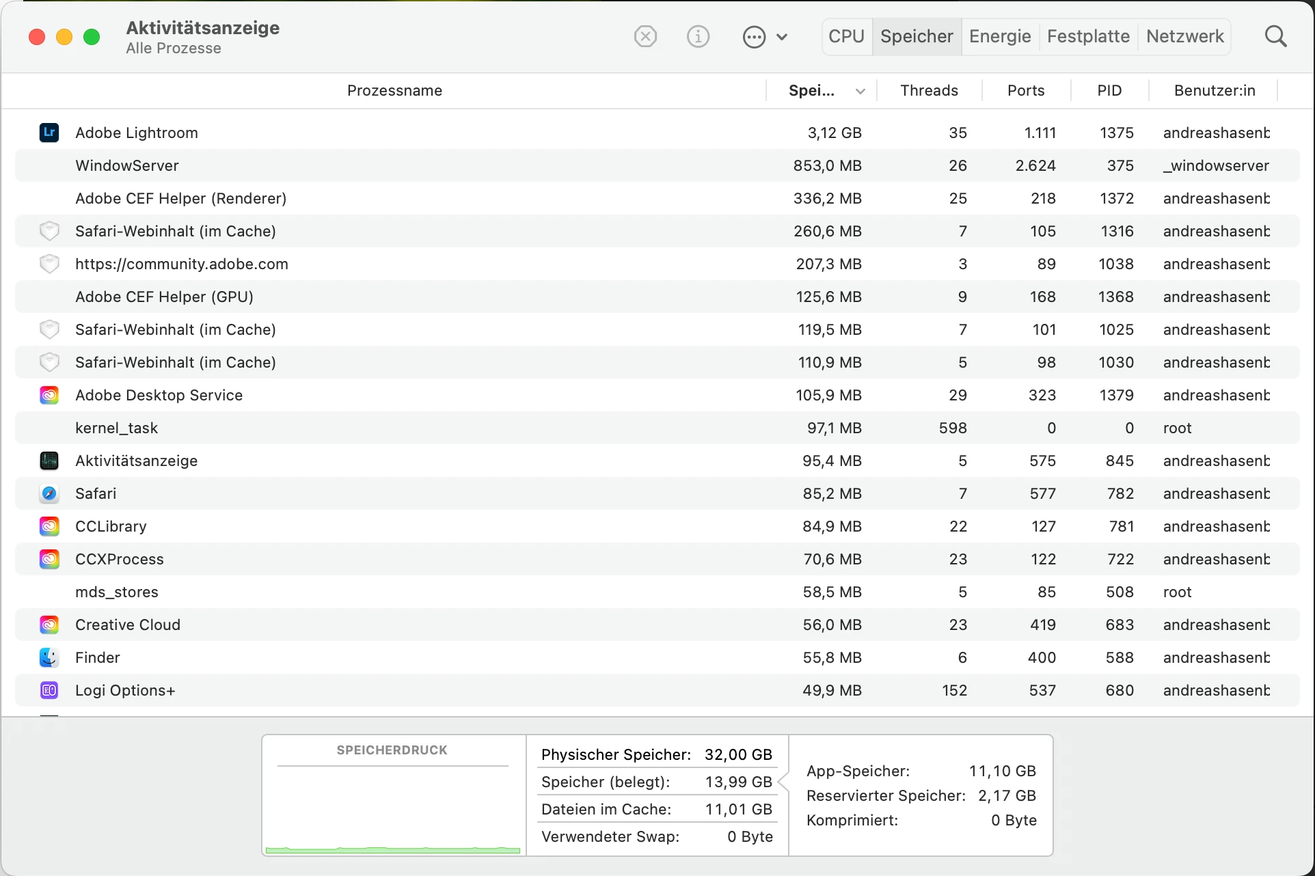This screenshot has height=876, width=1315.
Task: Open process info inspector icon
Action: point(698,36)
